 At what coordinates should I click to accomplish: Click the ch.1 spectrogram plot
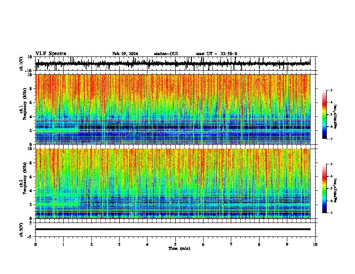tap(173, 109)
